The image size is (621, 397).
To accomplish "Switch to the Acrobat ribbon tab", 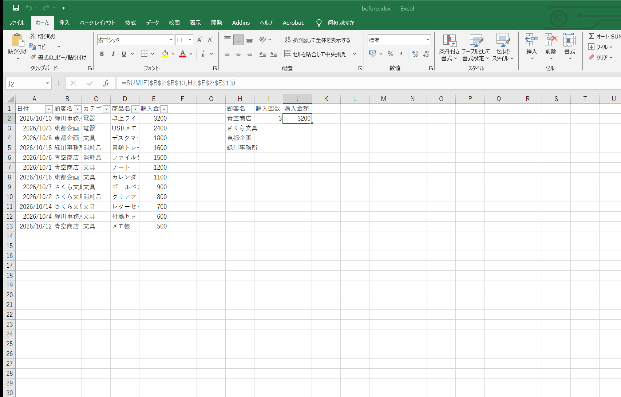I will point(293,23).
